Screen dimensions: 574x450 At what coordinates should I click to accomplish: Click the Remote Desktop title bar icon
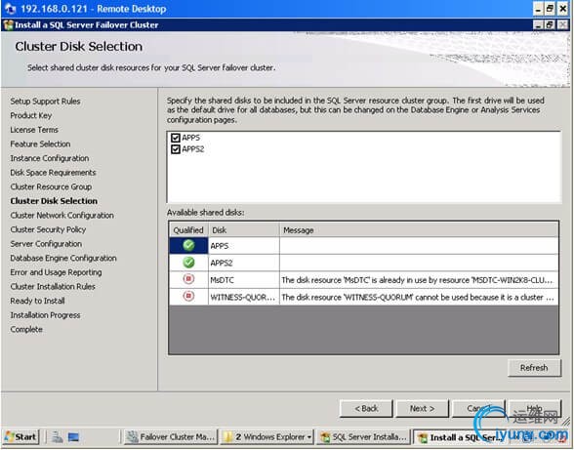click(x=11, y=9)
